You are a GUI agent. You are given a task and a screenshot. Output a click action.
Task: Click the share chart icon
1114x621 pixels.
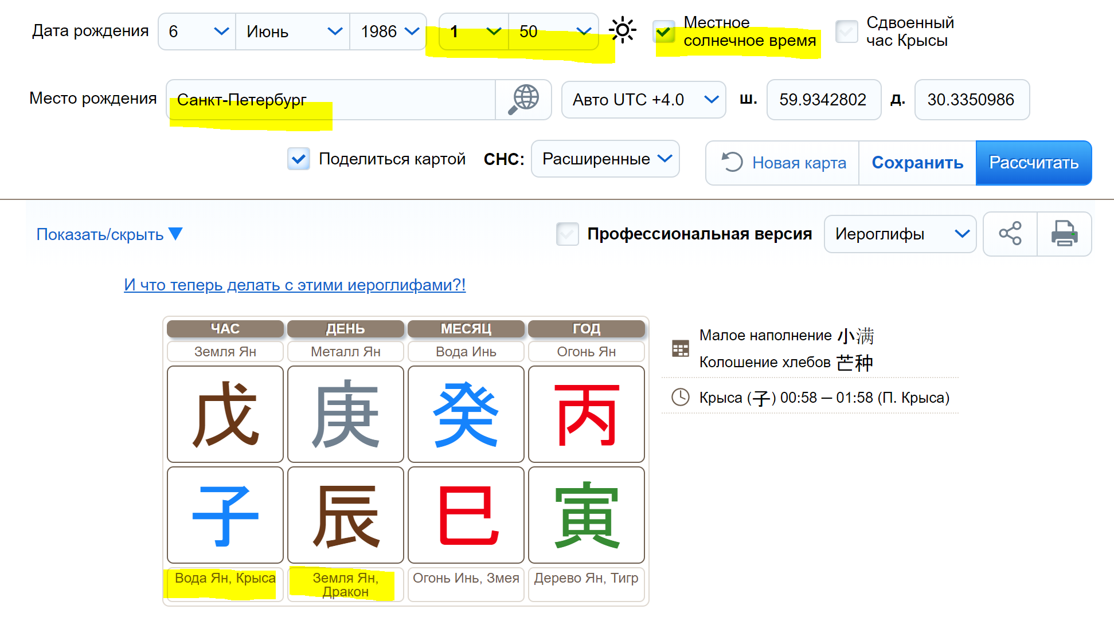pyautogui.click(x=1010, y=234)
